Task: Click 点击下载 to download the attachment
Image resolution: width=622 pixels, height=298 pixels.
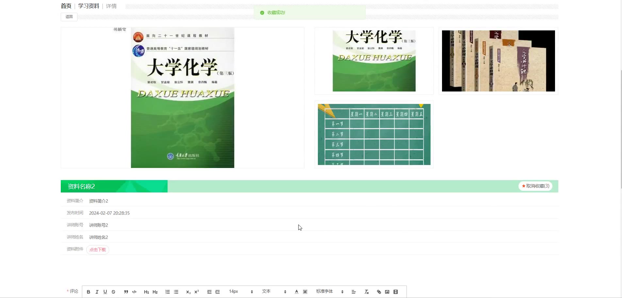Action: tap(98, 250)
